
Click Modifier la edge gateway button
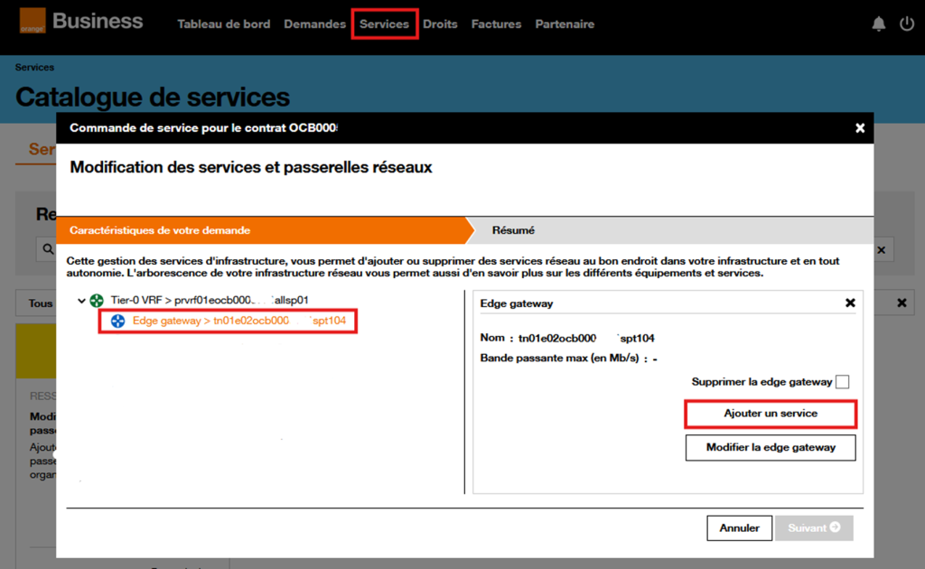(770, 447)
